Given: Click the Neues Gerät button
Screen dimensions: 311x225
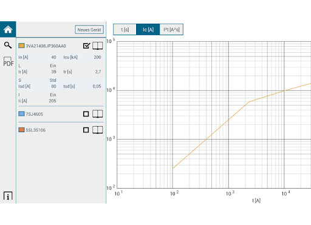Looking at the screenshot, I should pos(89,30).
